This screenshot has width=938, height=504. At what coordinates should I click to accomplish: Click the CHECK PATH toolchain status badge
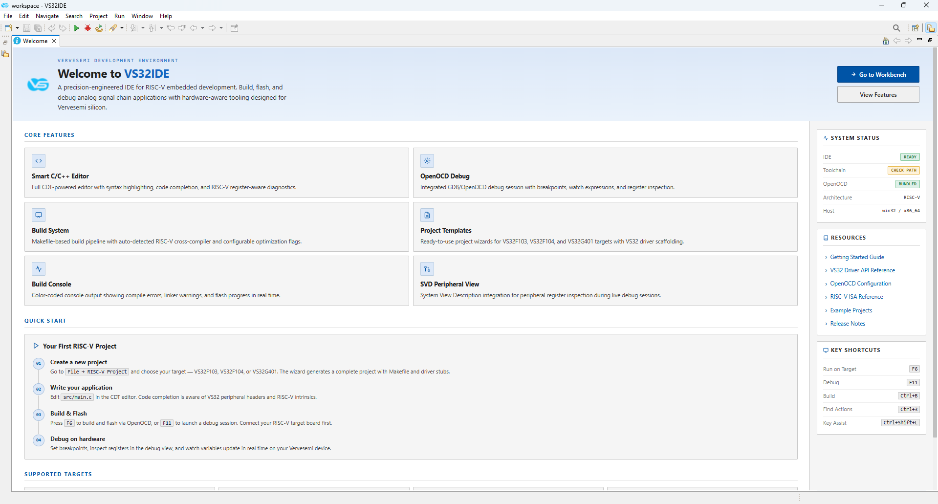click(903, 170)
